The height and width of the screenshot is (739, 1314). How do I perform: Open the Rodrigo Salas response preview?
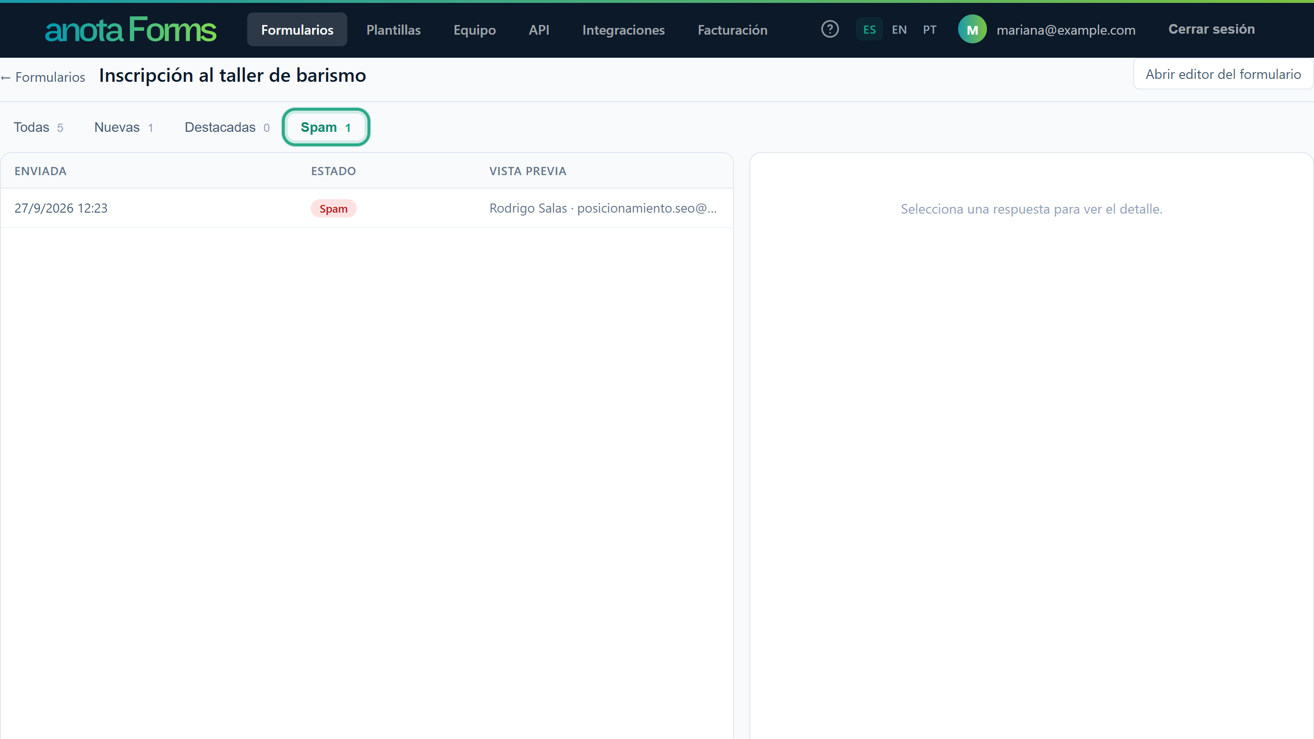603,208
